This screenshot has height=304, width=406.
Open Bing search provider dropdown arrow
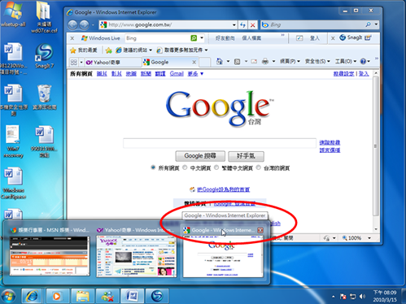[x=376, y=24]
